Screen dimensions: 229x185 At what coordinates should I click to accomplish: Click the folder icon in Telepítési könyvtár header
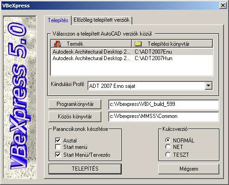pyautogui.click(x=138, y=43)
